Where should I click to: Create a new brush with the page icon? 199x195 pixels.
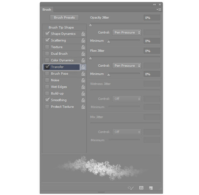tap(151, 188)
